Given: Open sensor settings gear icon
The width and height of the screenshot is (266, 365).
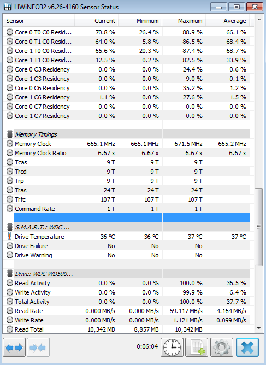Looking at the screenshot, I should click(222, 347).
